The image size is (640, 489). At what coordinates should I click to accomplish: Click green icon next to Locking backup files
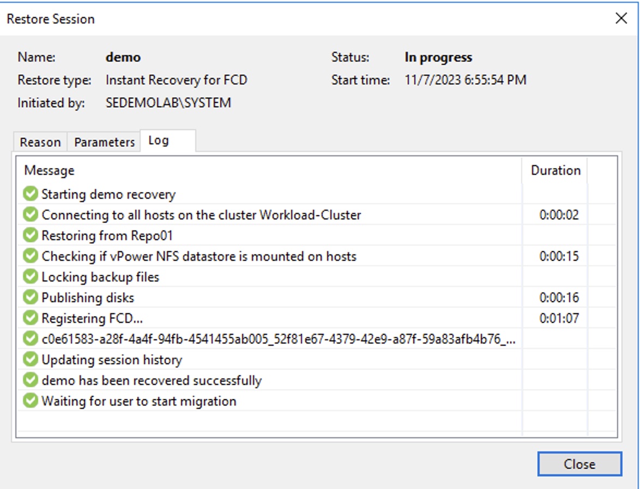(31, 277)
